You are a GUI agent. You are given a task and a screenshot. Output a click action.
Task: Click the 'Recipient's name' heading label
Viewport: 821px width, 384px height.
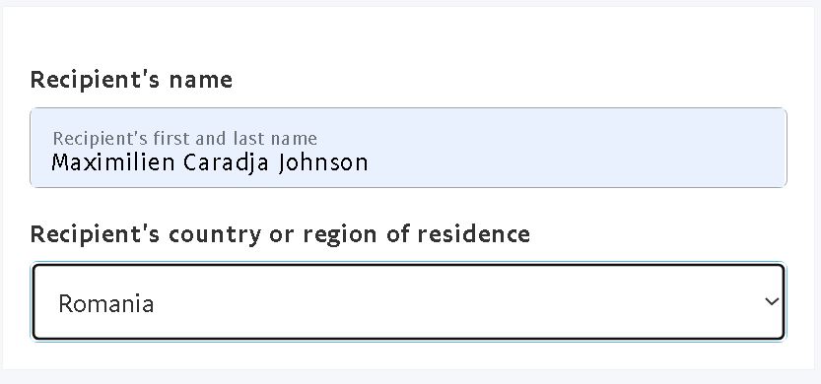[x=131, y=80]
